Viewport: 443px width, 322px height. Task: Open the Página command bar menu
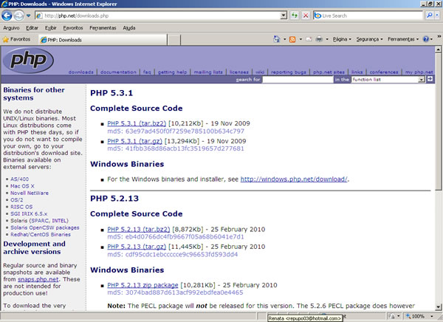(x=342, y=39)
